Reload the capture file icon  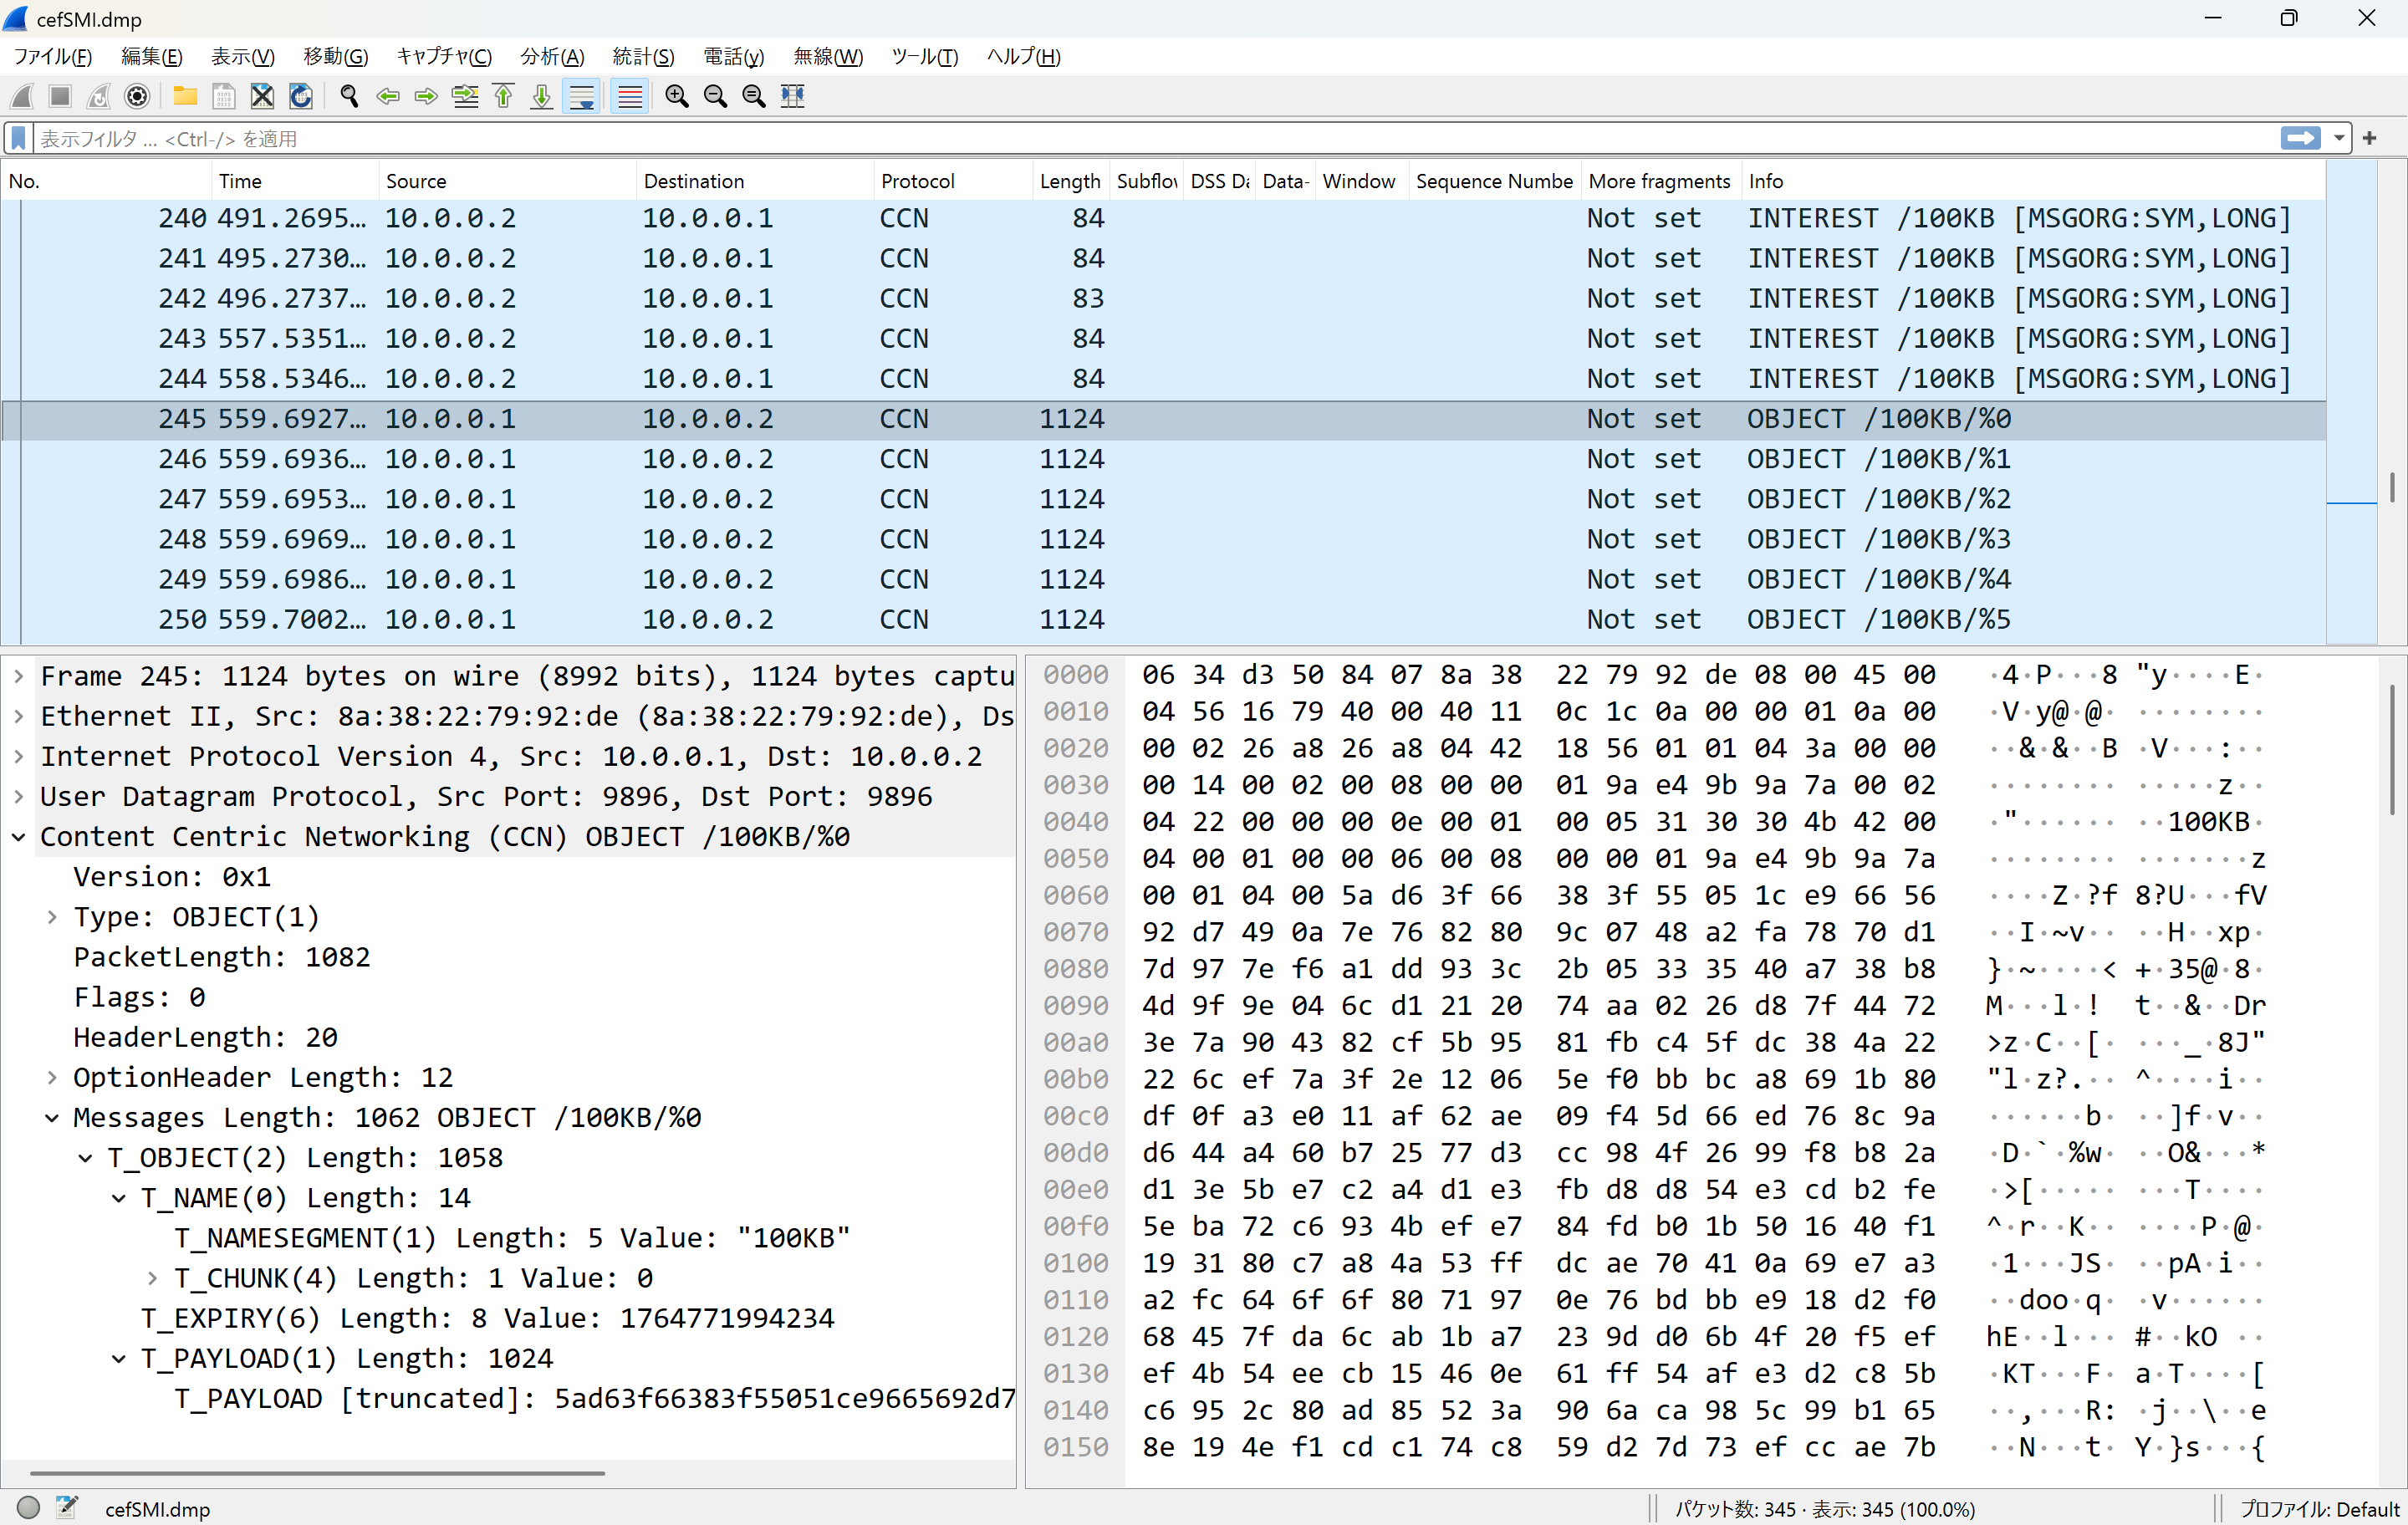[x=300, y=96]
